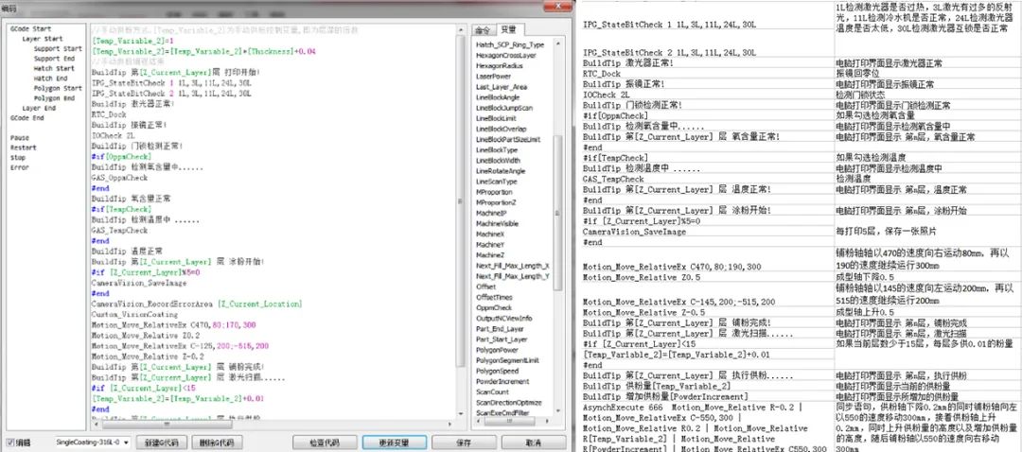Toggle the 编辑 checkbox
The image size is (1022, 452).
tap(10, 442)
